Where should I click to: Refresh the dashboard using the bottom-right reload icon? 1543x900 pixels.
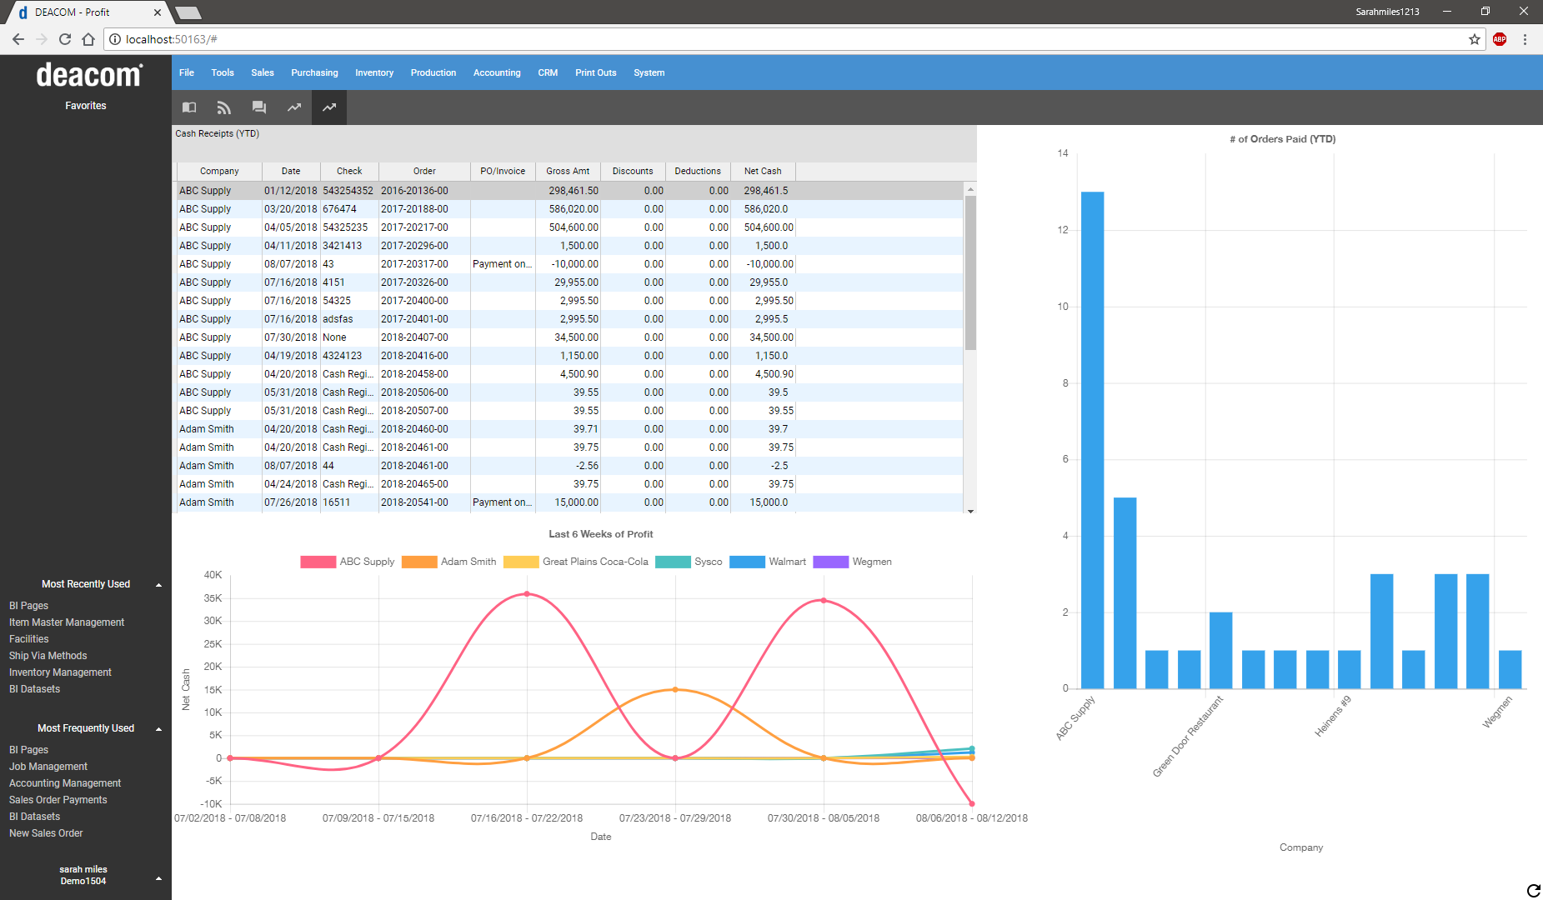coord(1533,891)
